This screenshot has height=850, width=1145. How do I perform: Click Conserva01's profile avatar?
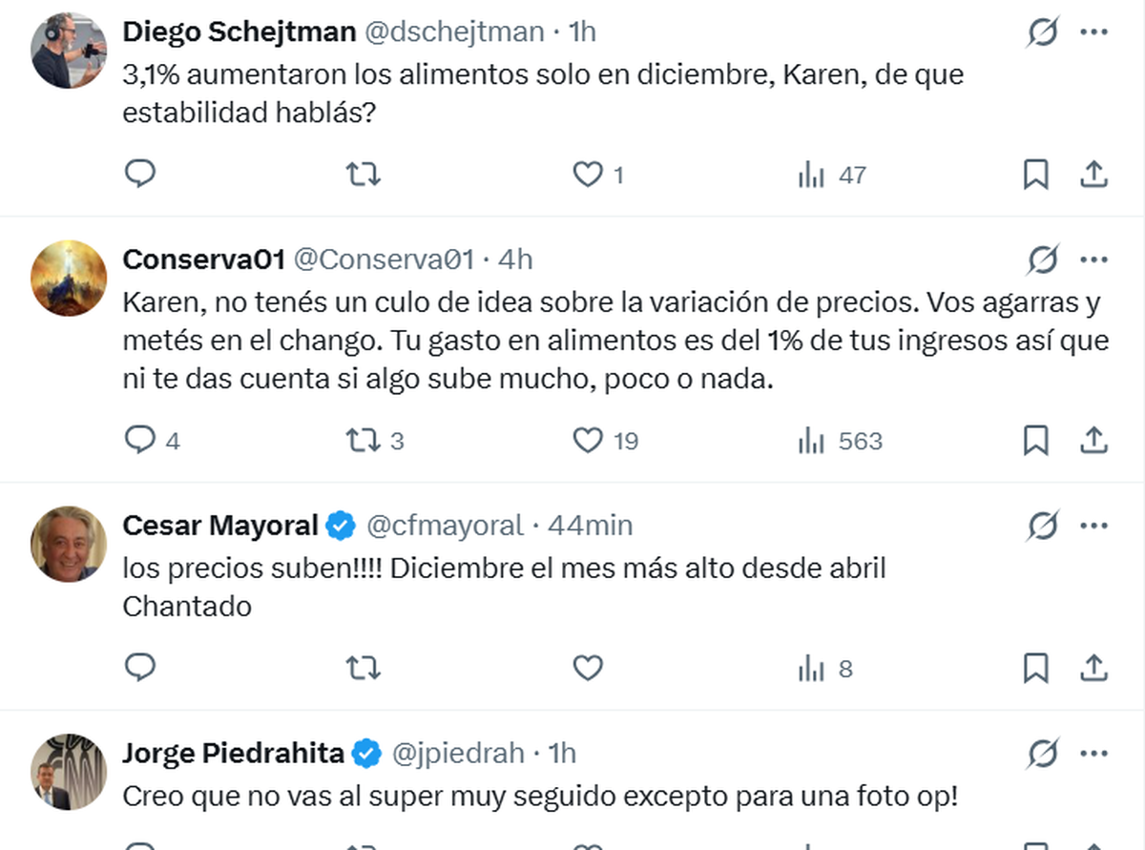click(69, 278)
